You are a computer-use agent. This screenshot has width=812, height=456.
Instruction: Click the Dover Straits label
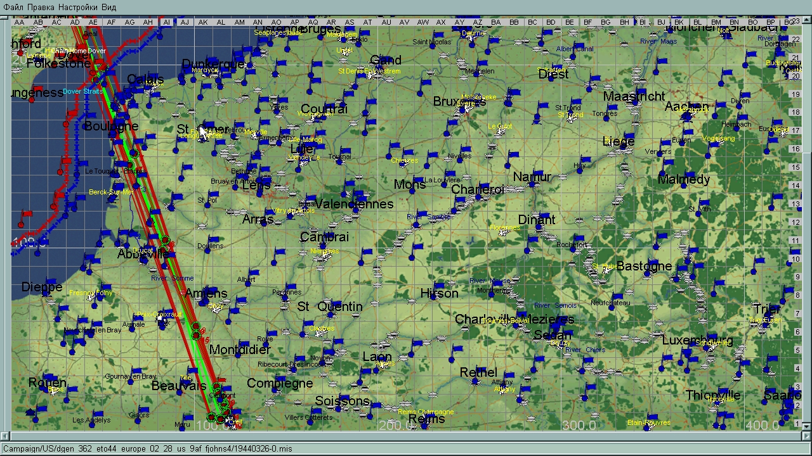[x=82, y=92]
